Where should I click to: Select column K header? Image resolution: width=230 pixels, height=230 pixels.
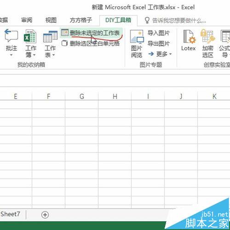click(214, 96)
